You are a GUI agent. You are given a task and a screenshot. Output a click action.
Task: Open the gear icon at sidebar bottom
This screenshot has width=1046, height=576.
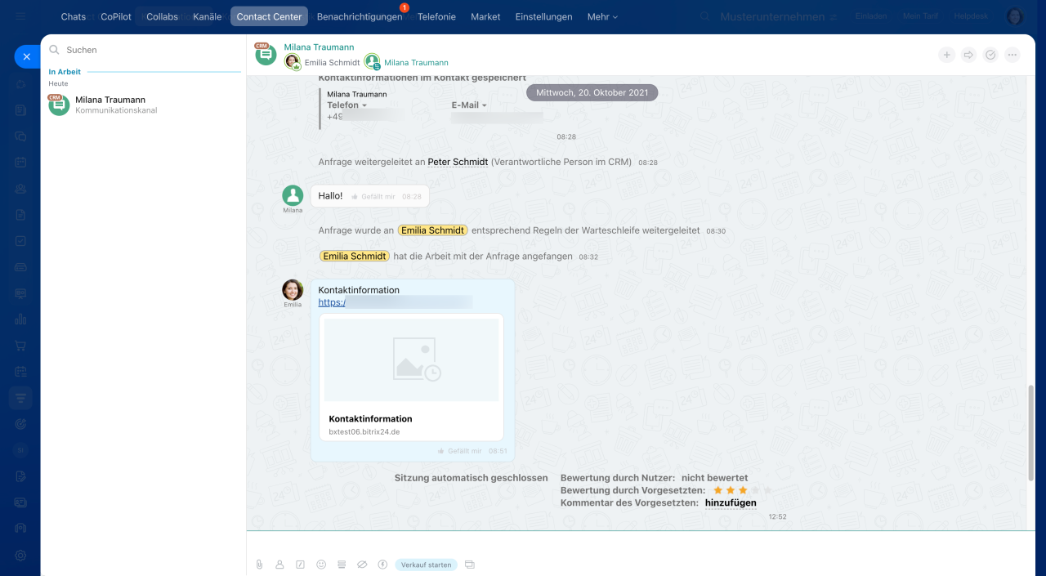pyautogui.click(x=20, y=555)
